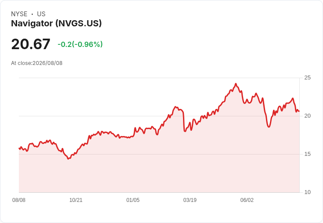Click the 15 y-axis price label
Viewport: 323px width, 223px height.
pyautogui.click(x=307, y=154)
